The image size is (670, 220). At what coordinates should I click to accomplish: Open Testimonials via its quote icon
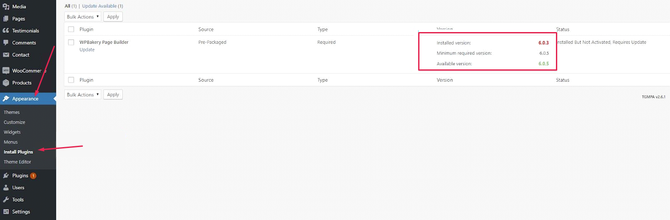click(6, 31)
